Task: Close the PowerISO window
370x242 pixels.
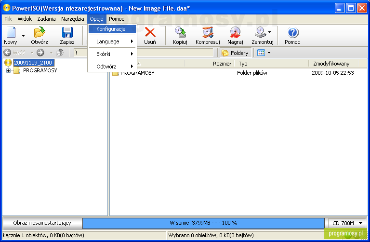Action: [x=362, y=8]
